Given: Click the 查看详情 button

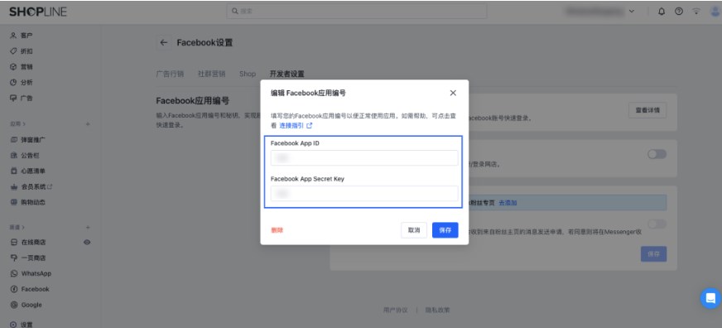Looking at the screenshot, I should pyautogui.click(x=647, y=110).
